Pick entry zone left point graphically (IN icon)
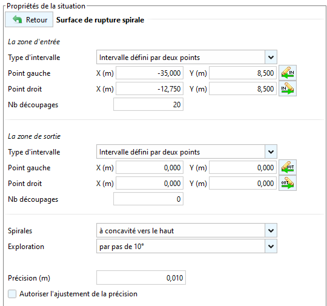Viewport: 327px width, 306px height. pos(288,73)
